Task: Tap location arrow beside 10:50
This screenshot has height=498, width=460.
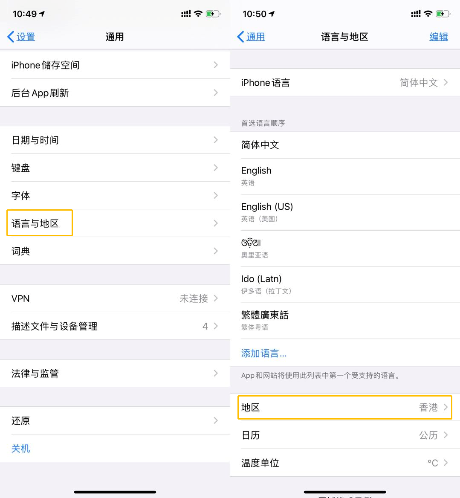Action: point(272,14)
